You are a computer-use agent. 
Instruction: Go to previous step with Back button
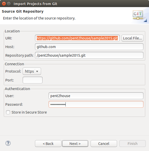[48, 144]
